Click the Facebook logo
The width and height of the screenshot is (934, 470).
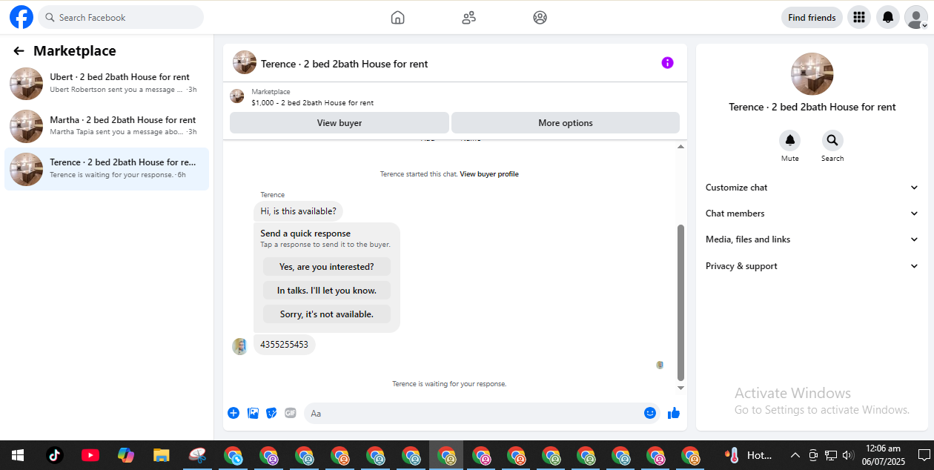click(x=21, y=17)
